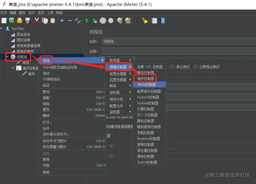The image size is (256, 184).
Task: Open the 编辑 menu
Action: 13,13
